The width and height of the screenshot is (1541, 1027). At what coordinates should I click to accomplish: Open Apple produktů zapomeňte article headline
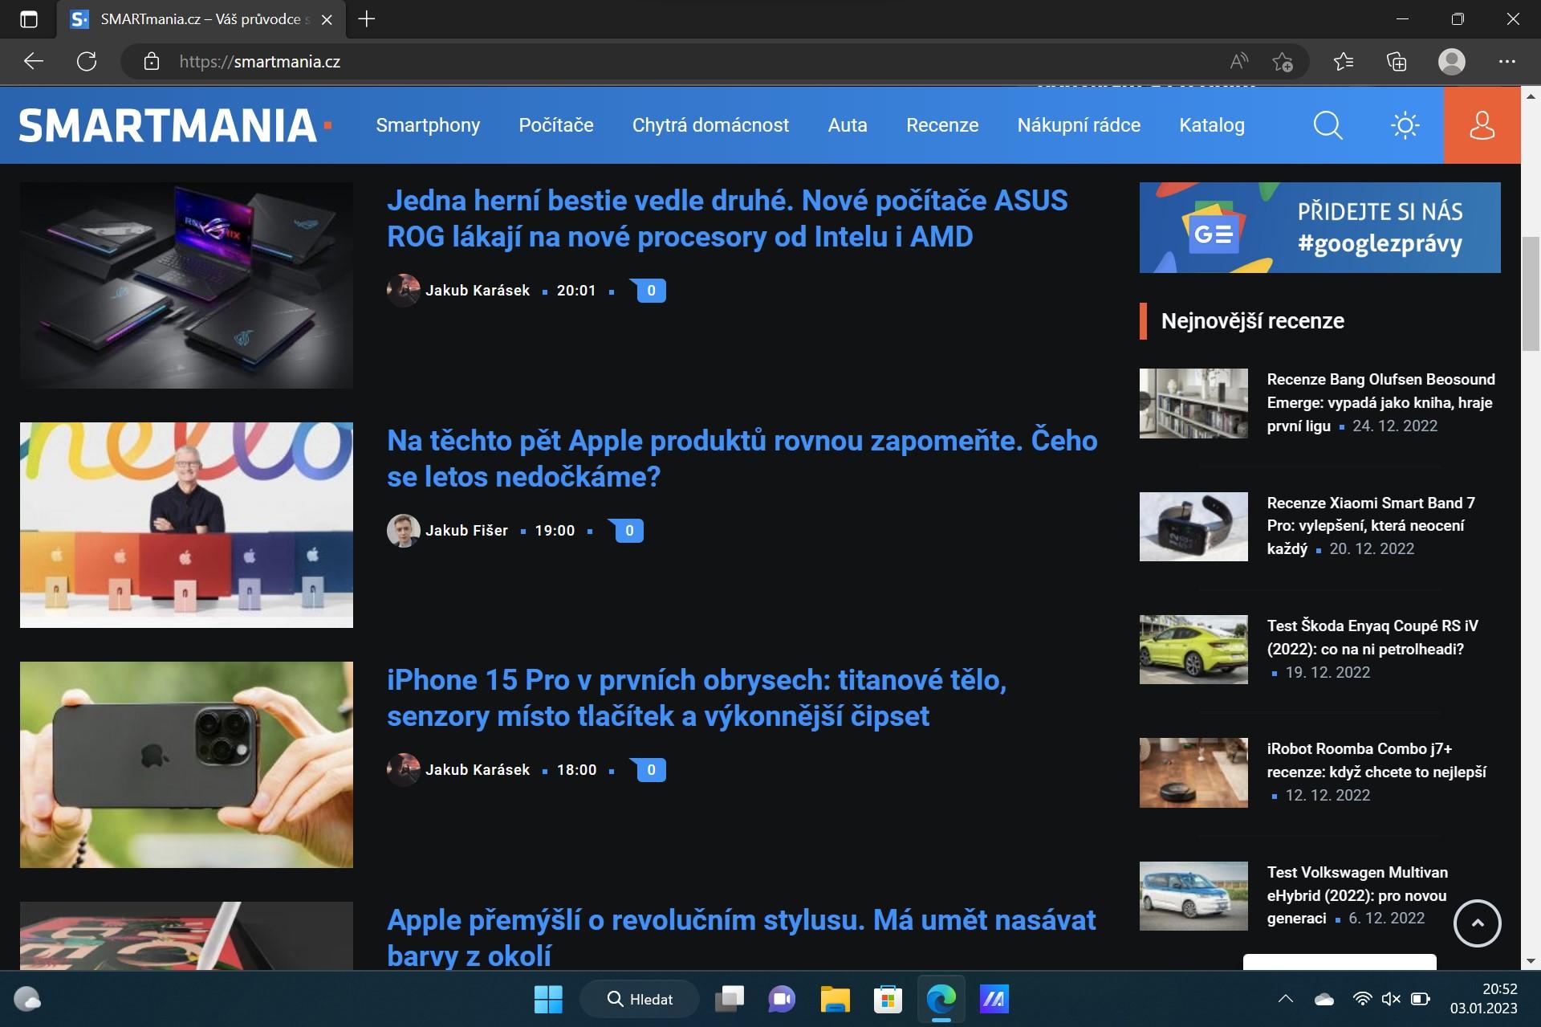742,458
